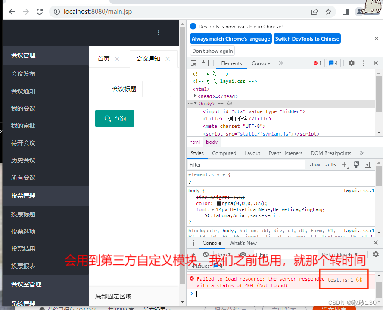Dismiss the DevTools language notice
The width and height of the screenshot is (383, 310).
pyautogui.click(x=377, y=38)
